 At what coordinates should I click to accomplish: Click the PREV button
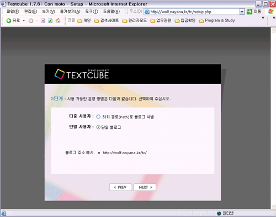pos(120,187)
